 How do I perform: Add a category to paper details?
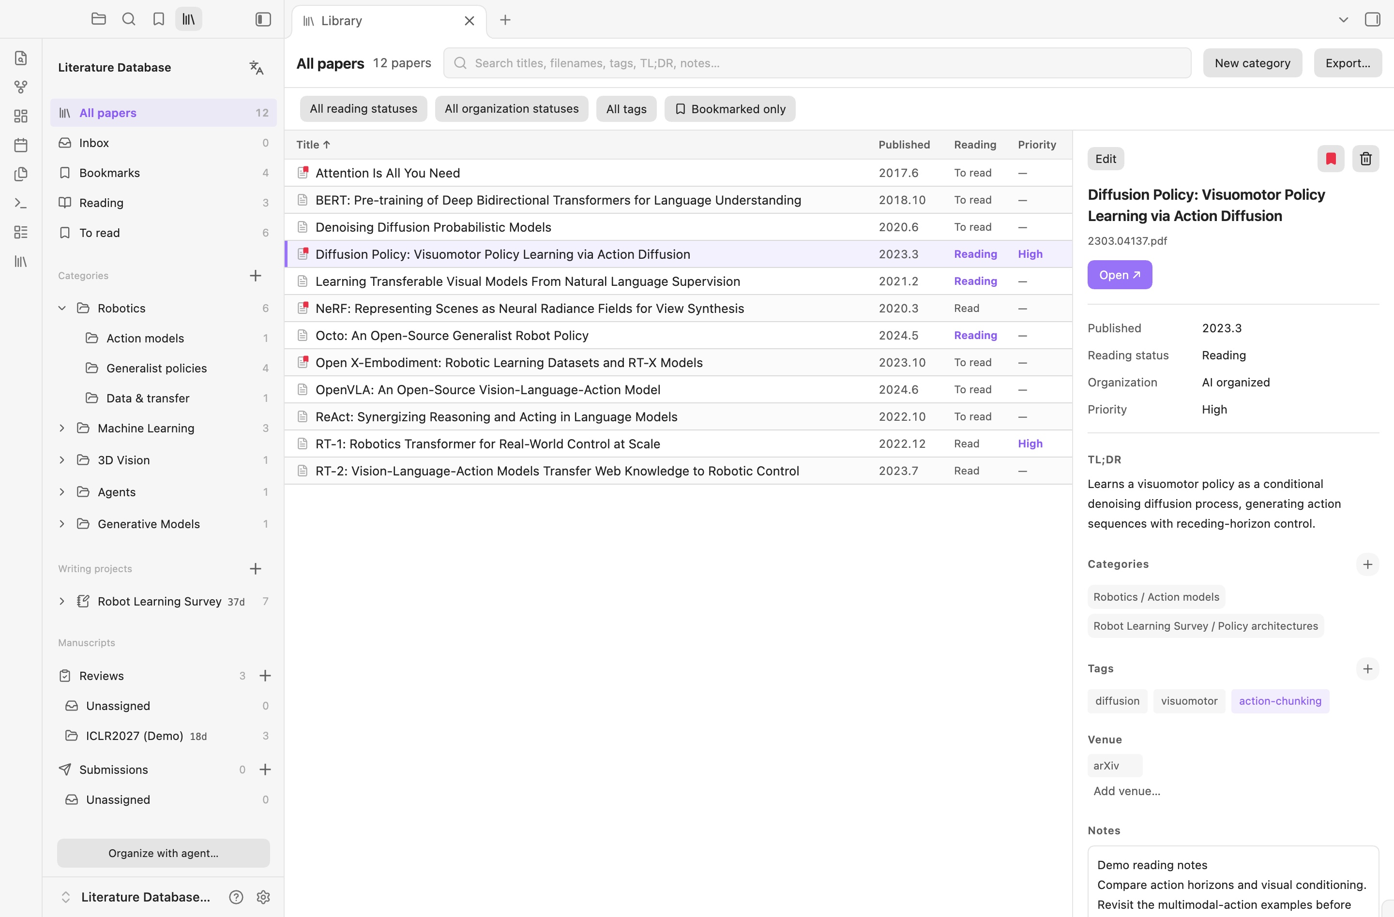(1368, 565)
